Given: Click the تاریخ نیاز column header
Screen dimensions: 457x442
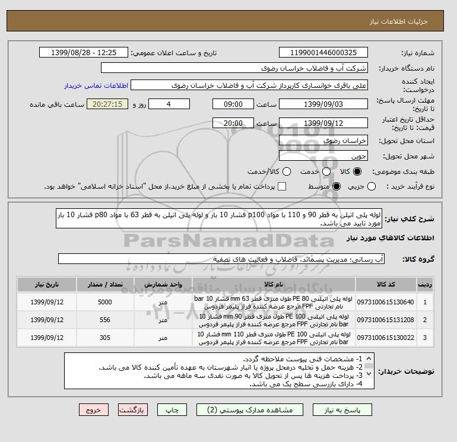Looking at the screenshot, I should pyautogui.click(x=47, y=284).
